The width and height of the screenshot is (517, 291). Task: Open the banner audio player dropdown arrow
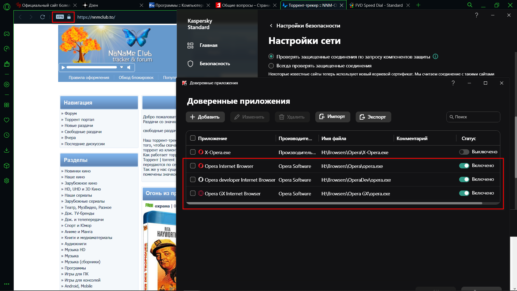pos(122,67)
